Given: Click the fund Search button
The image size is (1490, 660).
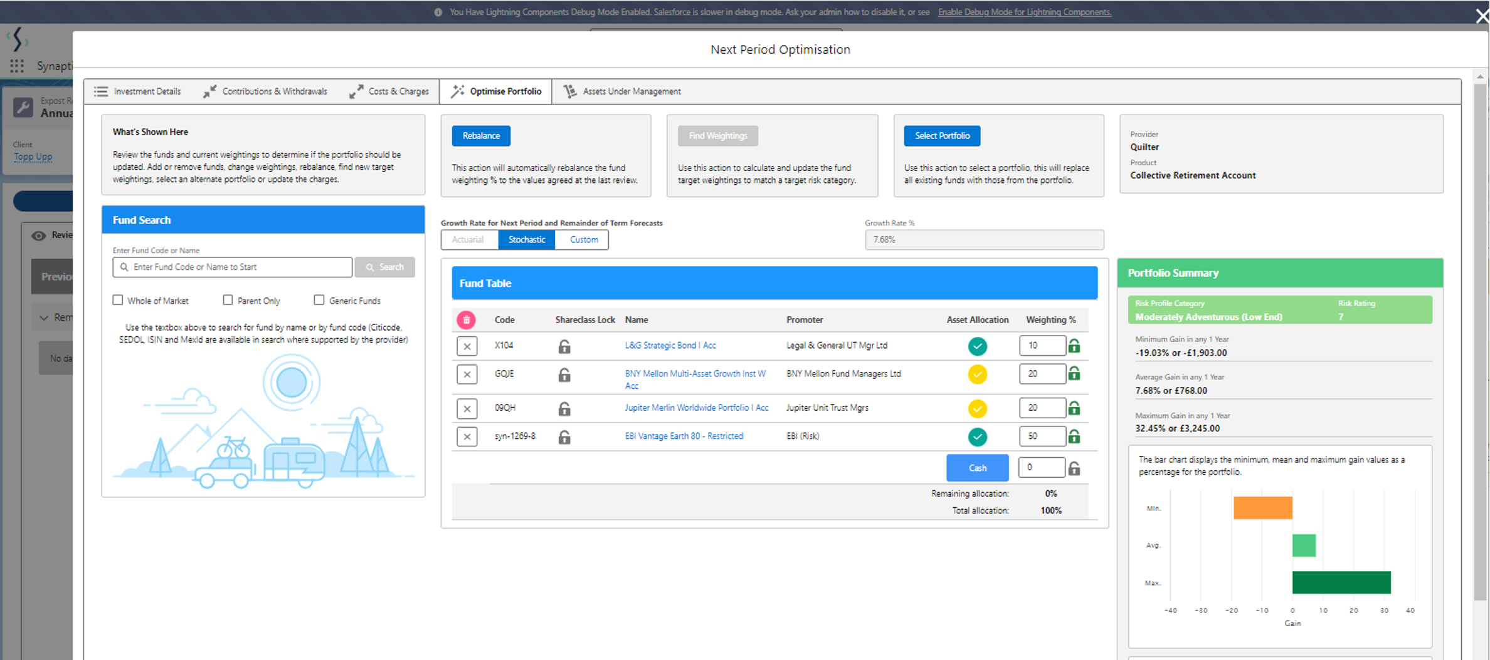Looking at the screenshot, I should pyautogui.click(x=385, y=267).
